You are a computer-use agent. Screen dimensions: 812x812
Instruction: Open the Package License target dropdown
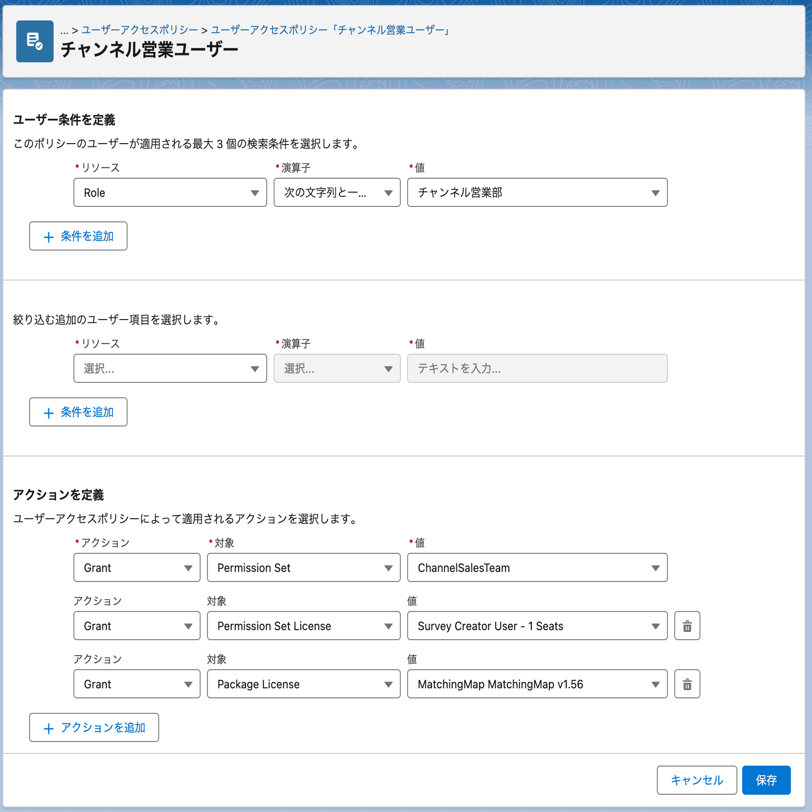[x=303, y=684]
